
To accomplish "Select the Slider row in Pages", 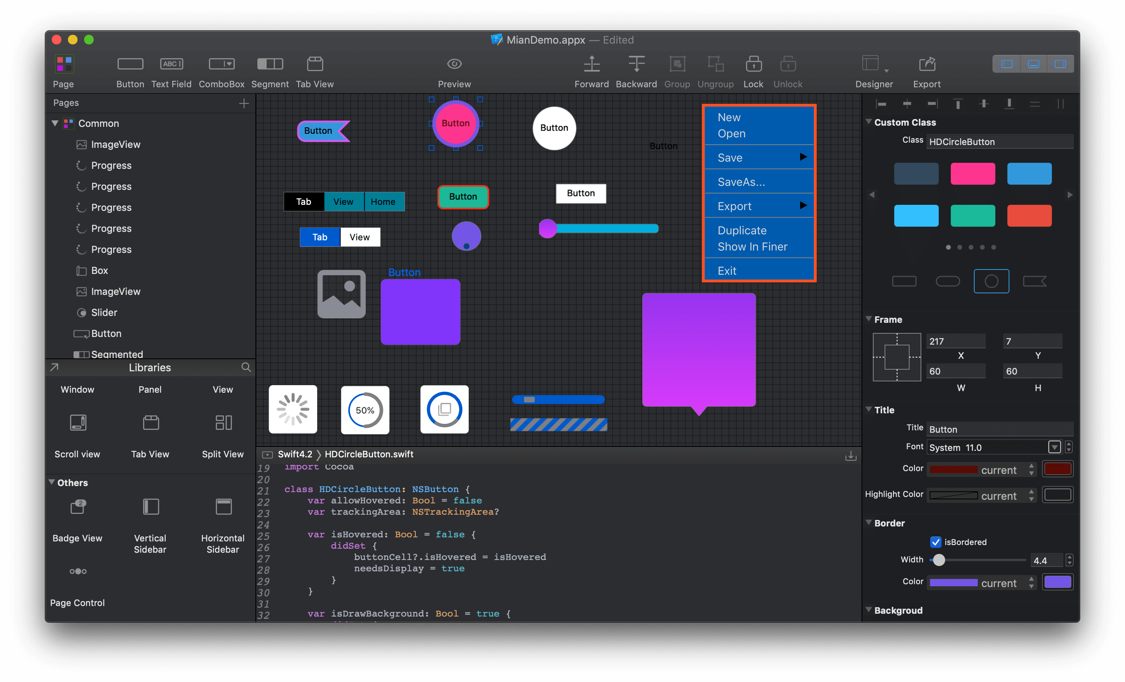I will [x=151, y=312].
